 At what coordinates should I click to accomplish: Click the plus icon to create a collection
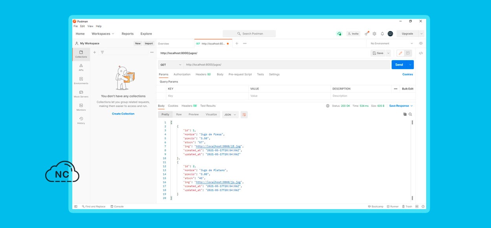95,52
